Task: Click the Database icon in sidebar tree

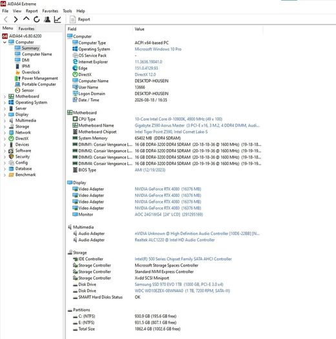Action: tap(11, 169)
